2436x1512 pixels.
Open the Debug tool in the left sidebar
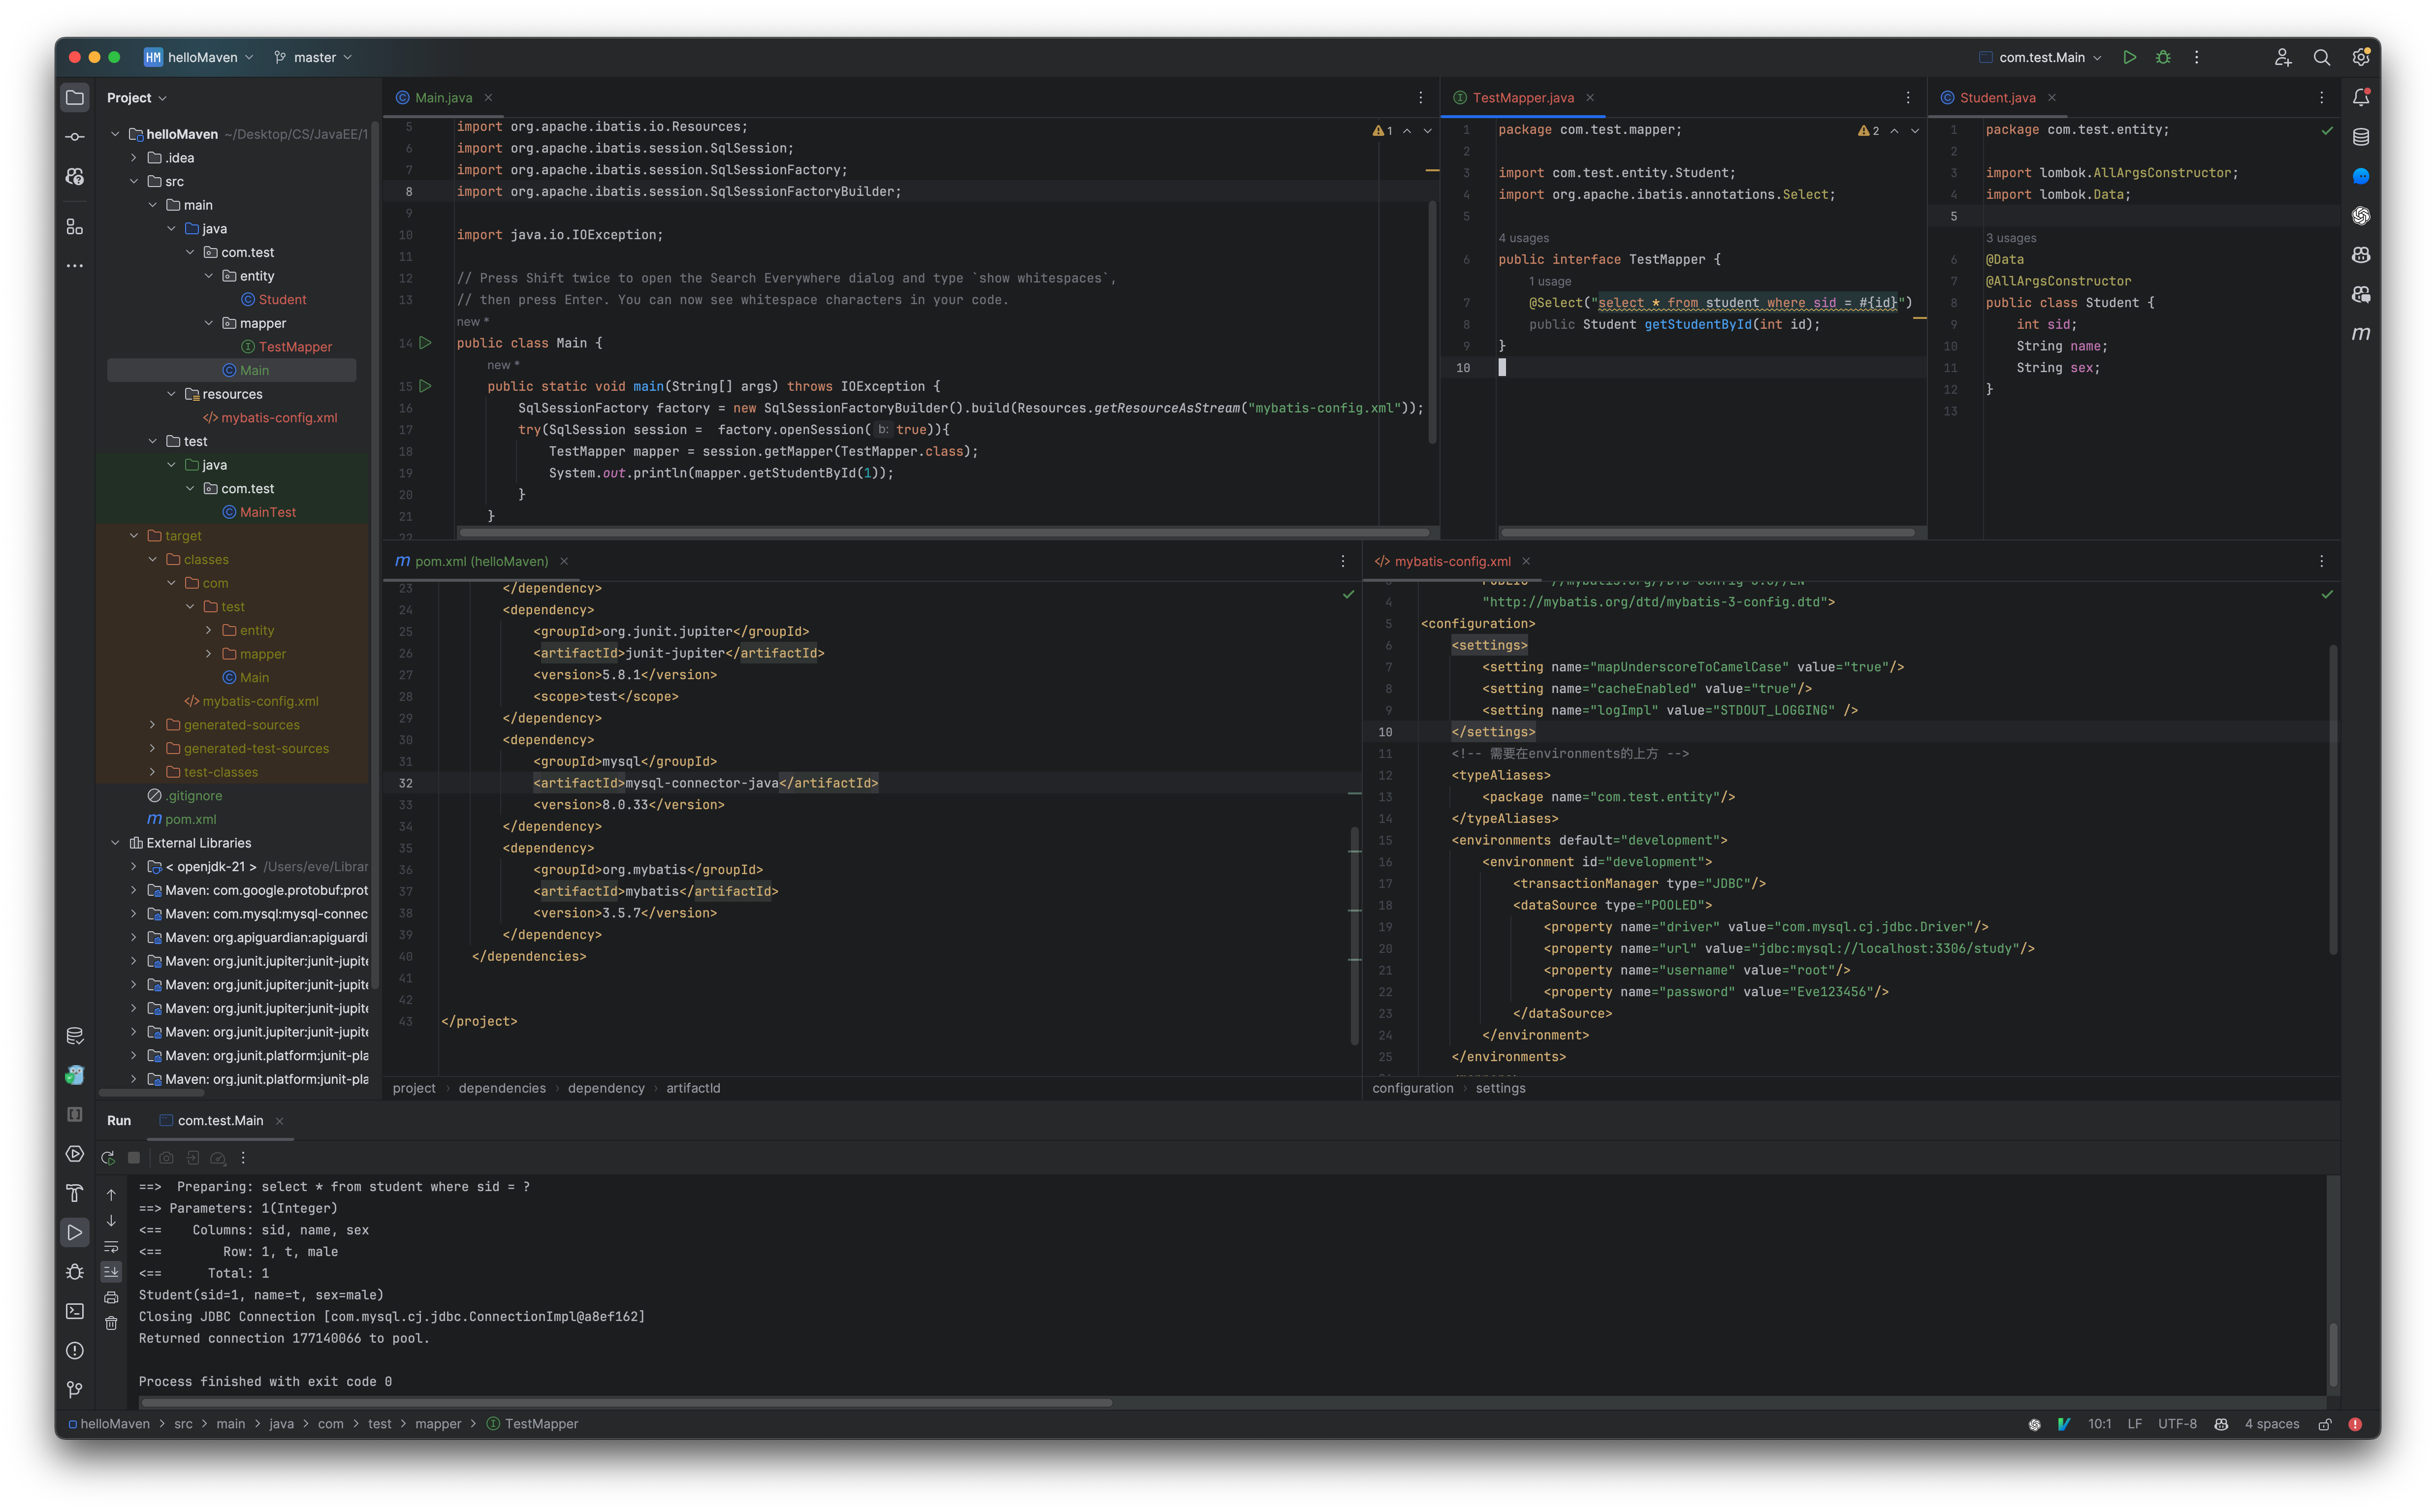[75, 1271]
